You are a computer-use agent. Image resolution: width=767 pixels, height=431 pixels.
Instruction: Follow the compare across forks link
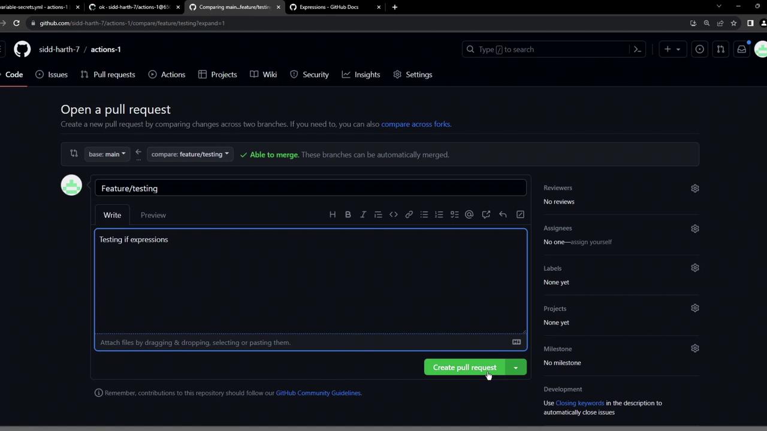click(x=415, y=124)
